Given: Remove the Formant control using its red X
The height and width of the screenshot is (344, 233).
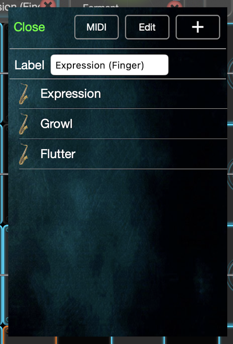Looking at the screenshot, I should (174, 5).
